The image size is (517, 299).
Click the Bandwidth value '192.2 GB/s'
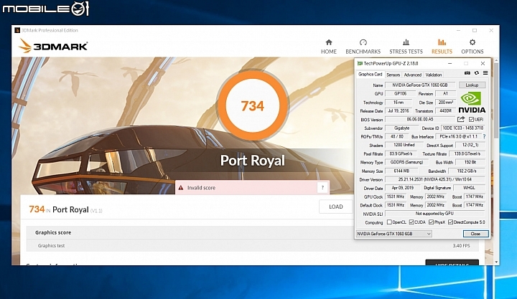pos(467,171)
